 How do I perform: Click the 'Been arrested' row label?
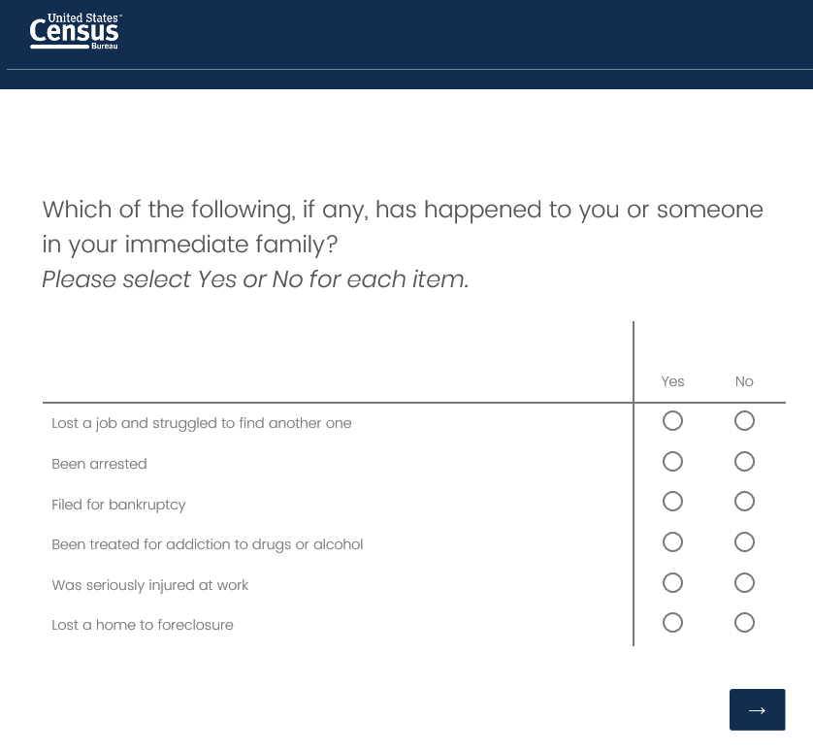99,464
